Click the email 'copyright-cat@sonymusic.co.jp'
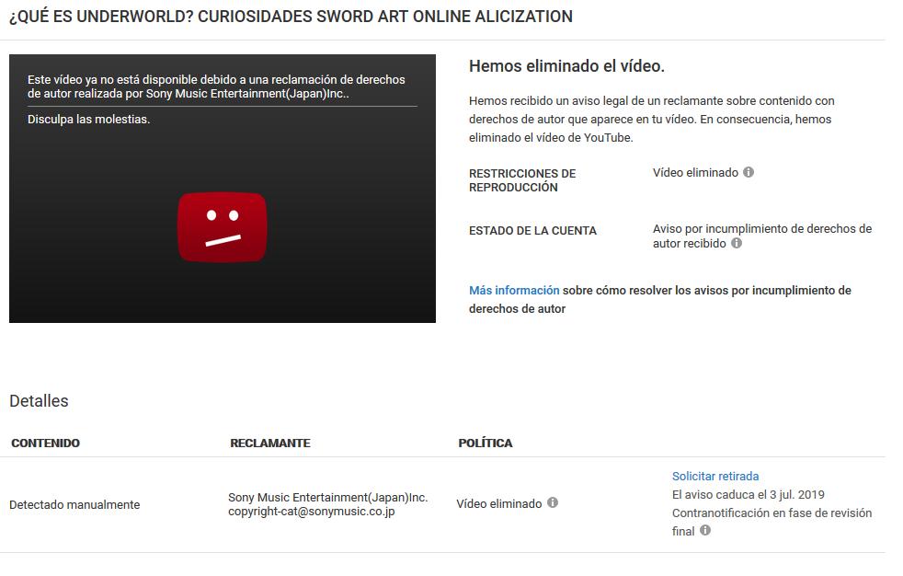 312,512
